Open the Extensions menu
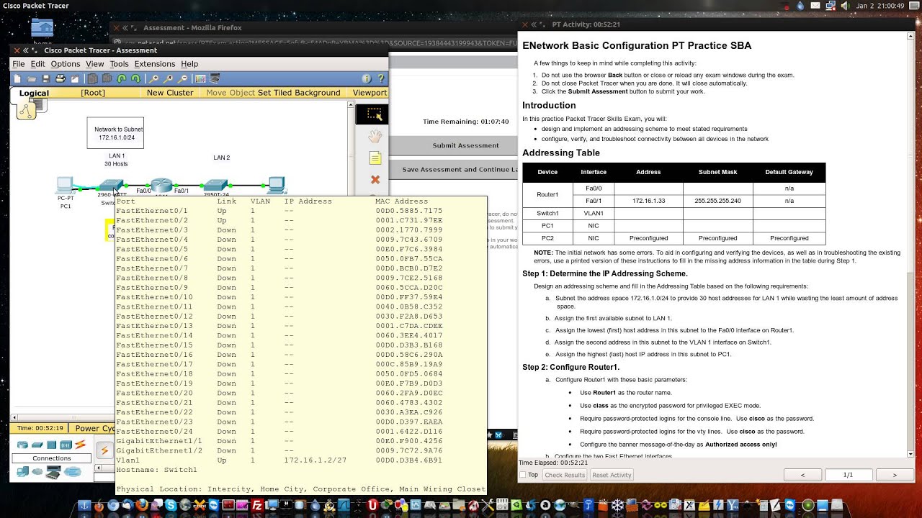 coord(155,64)
